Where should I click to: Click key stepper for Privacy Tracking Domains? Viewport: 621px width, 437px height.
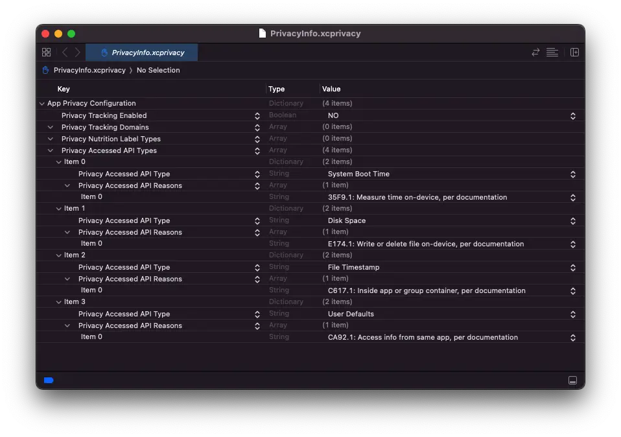click(x=257, y=127)
